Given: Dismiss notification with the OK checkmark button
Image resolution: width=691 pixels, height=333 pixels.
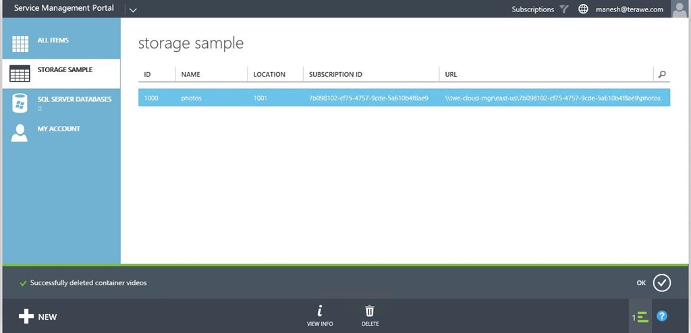Looking at the screenshot, I should tap(661, 283).
